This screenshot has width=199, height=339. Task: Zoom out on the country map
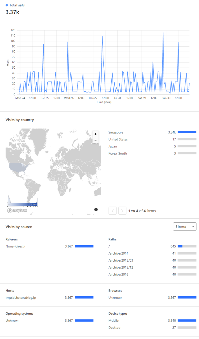tap(96, 140)
